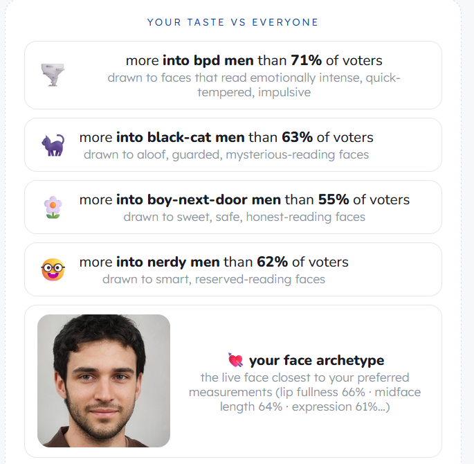Click 'your face archetype' title text

click(x=316, y=360)
